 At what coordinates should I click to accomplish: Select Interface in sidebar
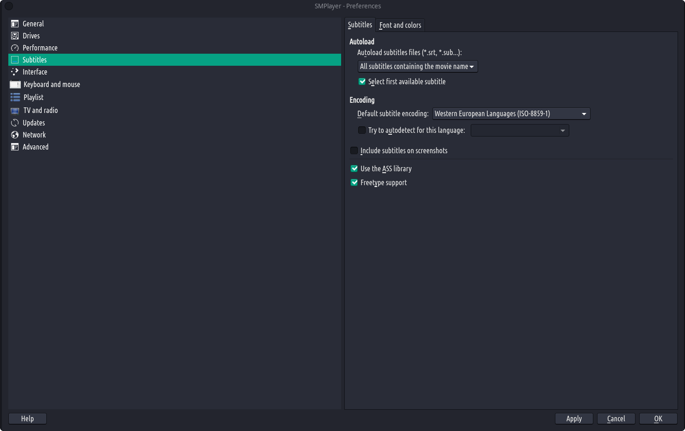pos(174,72)
